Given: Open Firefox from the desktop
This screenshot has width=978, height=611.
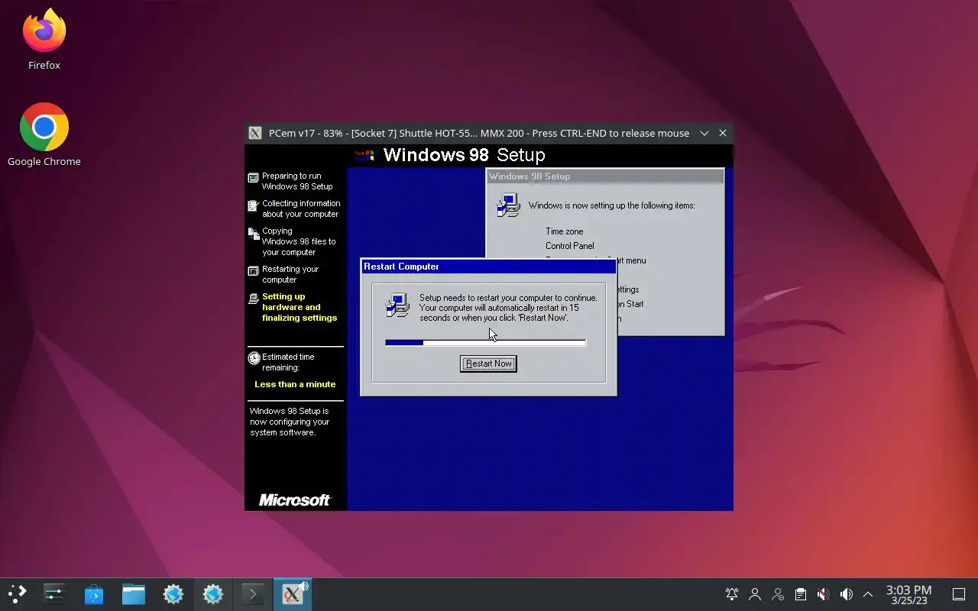Looking at the screenshot, I should pos(44,40).
